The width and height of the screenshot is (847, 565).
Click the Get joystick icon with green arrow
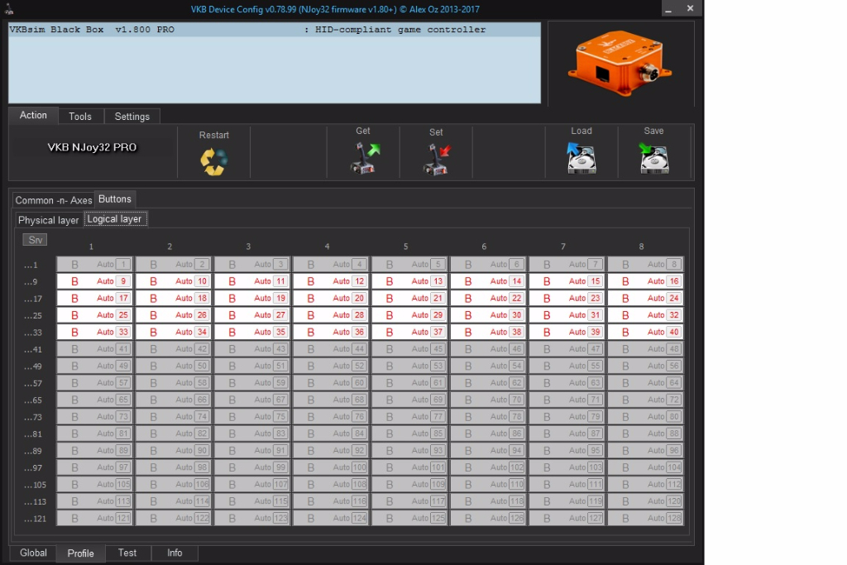366,158
